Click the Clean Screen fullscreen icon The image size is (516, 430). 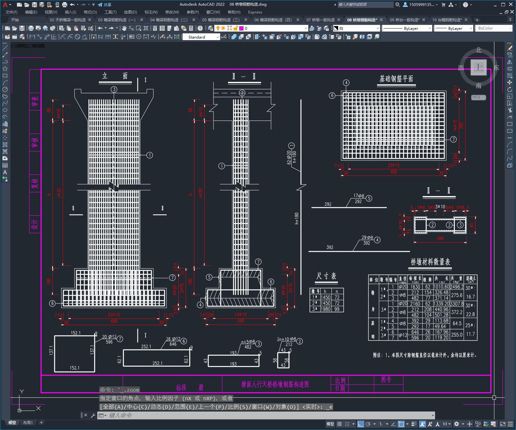tap(503, 424)
